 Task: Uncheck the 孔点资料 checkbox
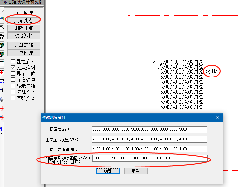[13, 68]
